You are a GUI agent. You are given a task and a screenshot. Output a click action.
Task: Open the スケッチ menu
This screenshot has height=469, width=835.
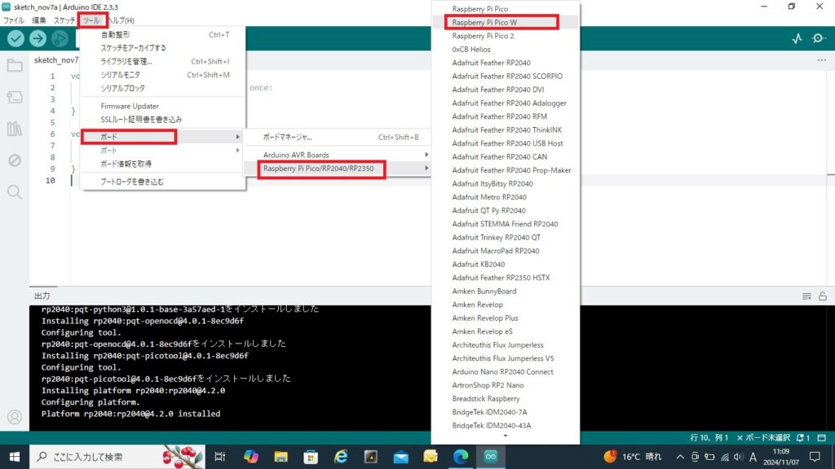(x=64, y=20)
